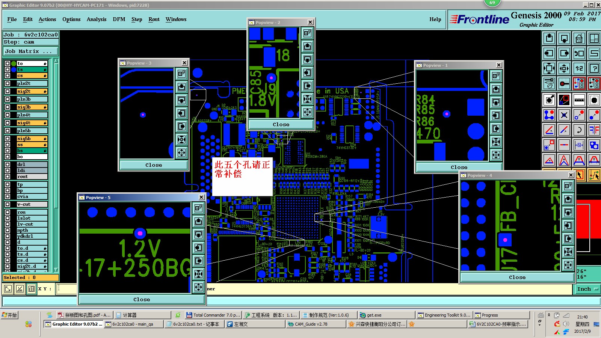Toggle the checkbox for layer 'drl'
Viewport: 601px width, 338px height.
[8, 164]
